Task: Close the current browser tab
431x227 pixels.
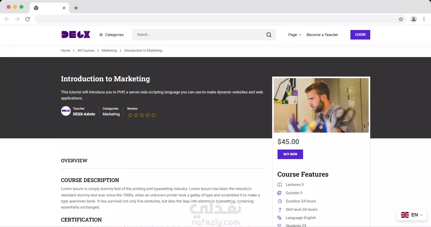Action: (64, 8)
